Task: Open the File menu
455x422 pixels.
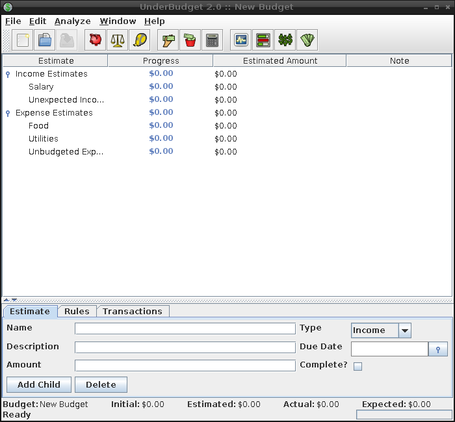Action: pos(13,21)
